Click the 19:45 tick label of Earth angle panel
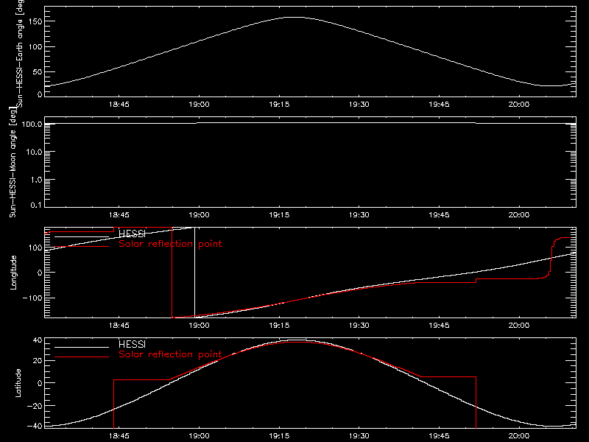 (x=439, y=105)
